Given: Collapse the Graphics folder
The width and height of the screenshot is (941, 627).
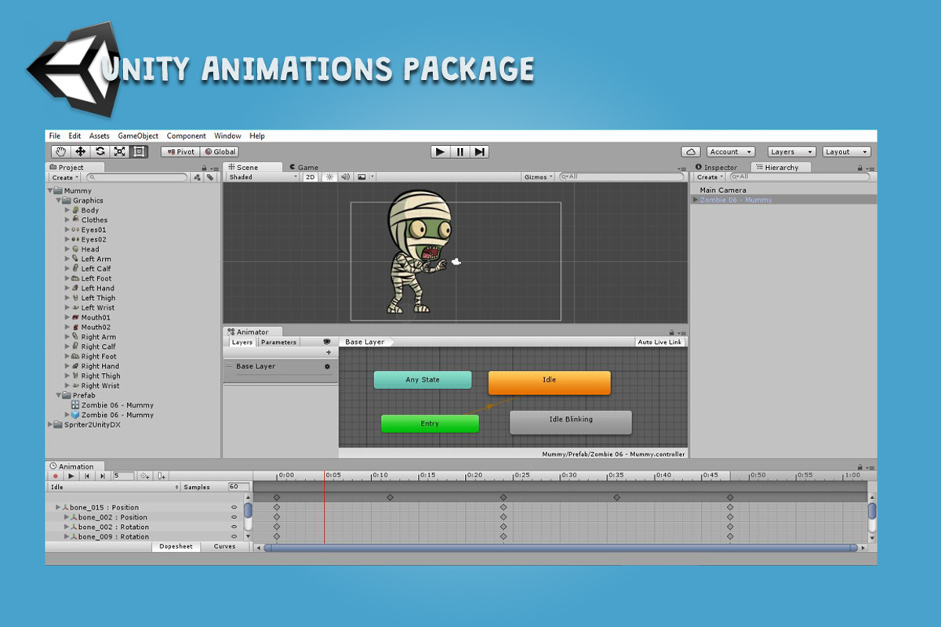Looking at the screenshot, I should pos(59,200).
